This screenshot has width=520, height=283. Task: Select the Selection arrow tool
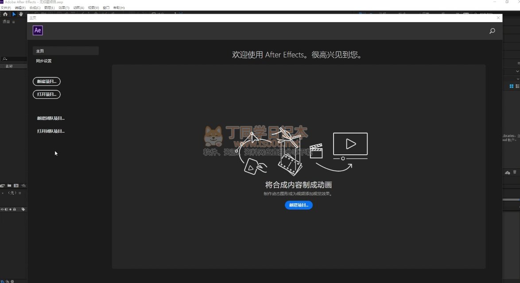(x=14, y=14)
